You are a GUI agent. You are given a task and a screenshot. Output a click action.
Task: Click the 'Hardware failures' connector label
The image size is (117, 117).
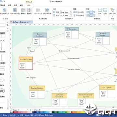[74, 69]
